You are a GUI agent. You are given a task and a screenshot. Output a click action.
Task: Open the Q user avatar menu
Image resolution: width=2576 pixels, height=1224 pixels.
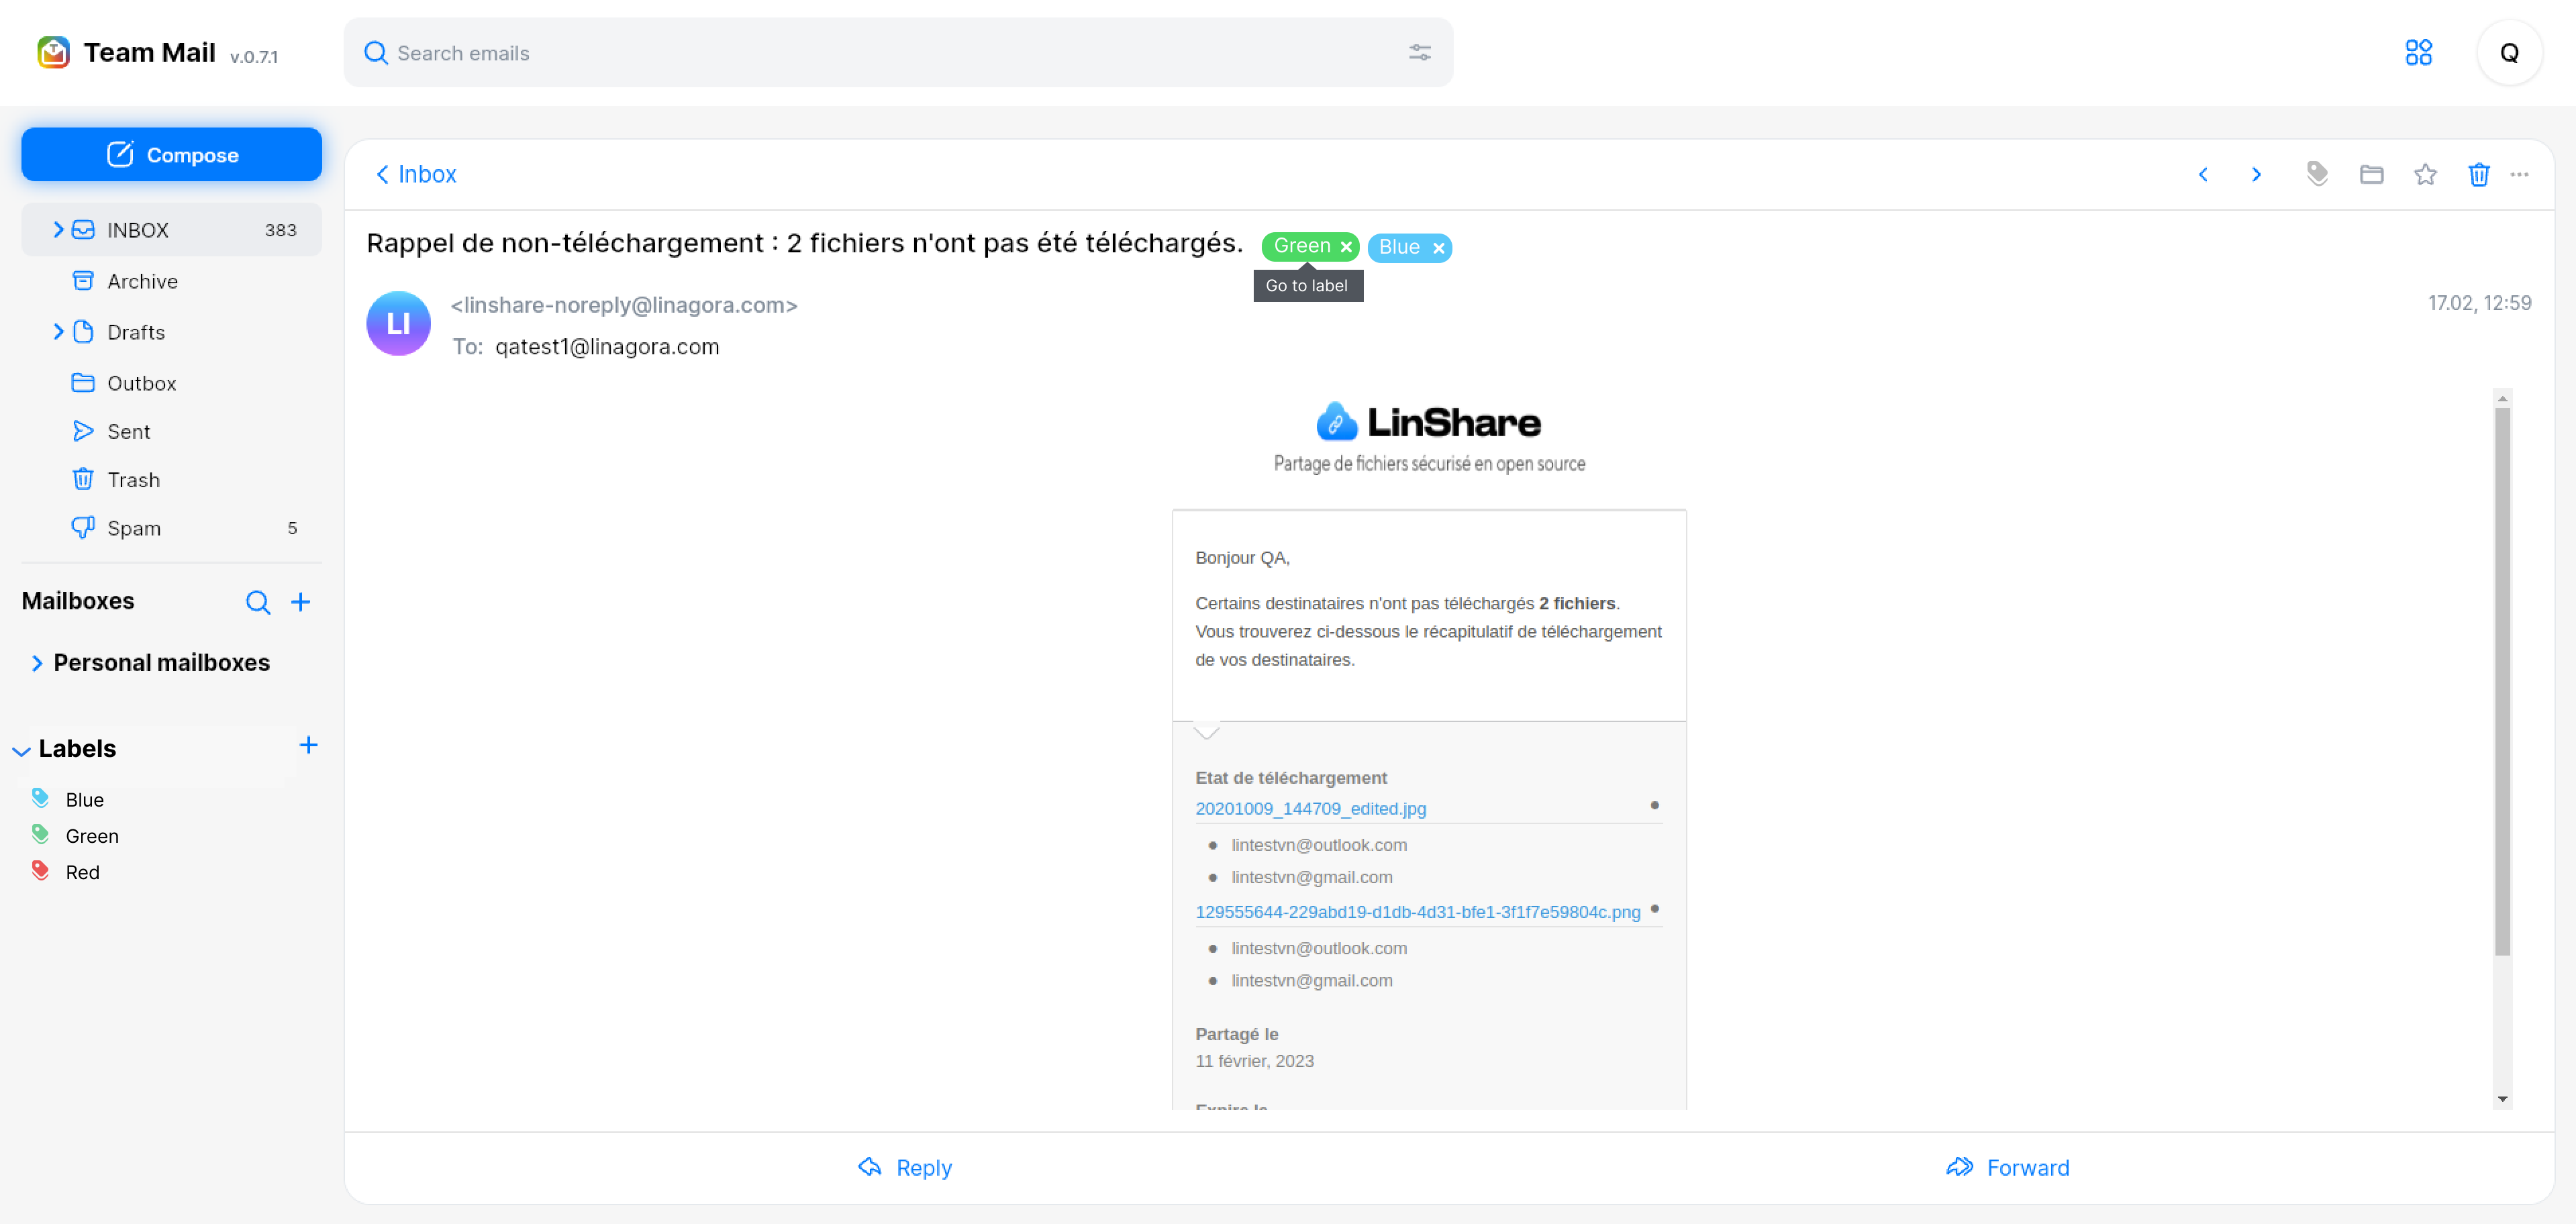tap(2509, 52)
